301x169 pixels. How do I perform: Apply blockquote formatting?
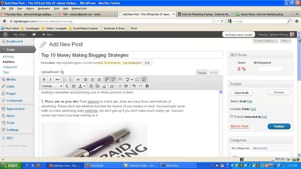pyautogui.click(x=78, y=79)
